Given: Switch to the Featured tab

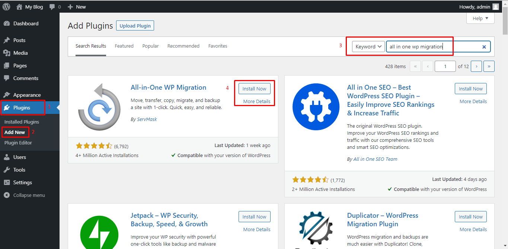Looking at the screenshot, I should (124, 46).
